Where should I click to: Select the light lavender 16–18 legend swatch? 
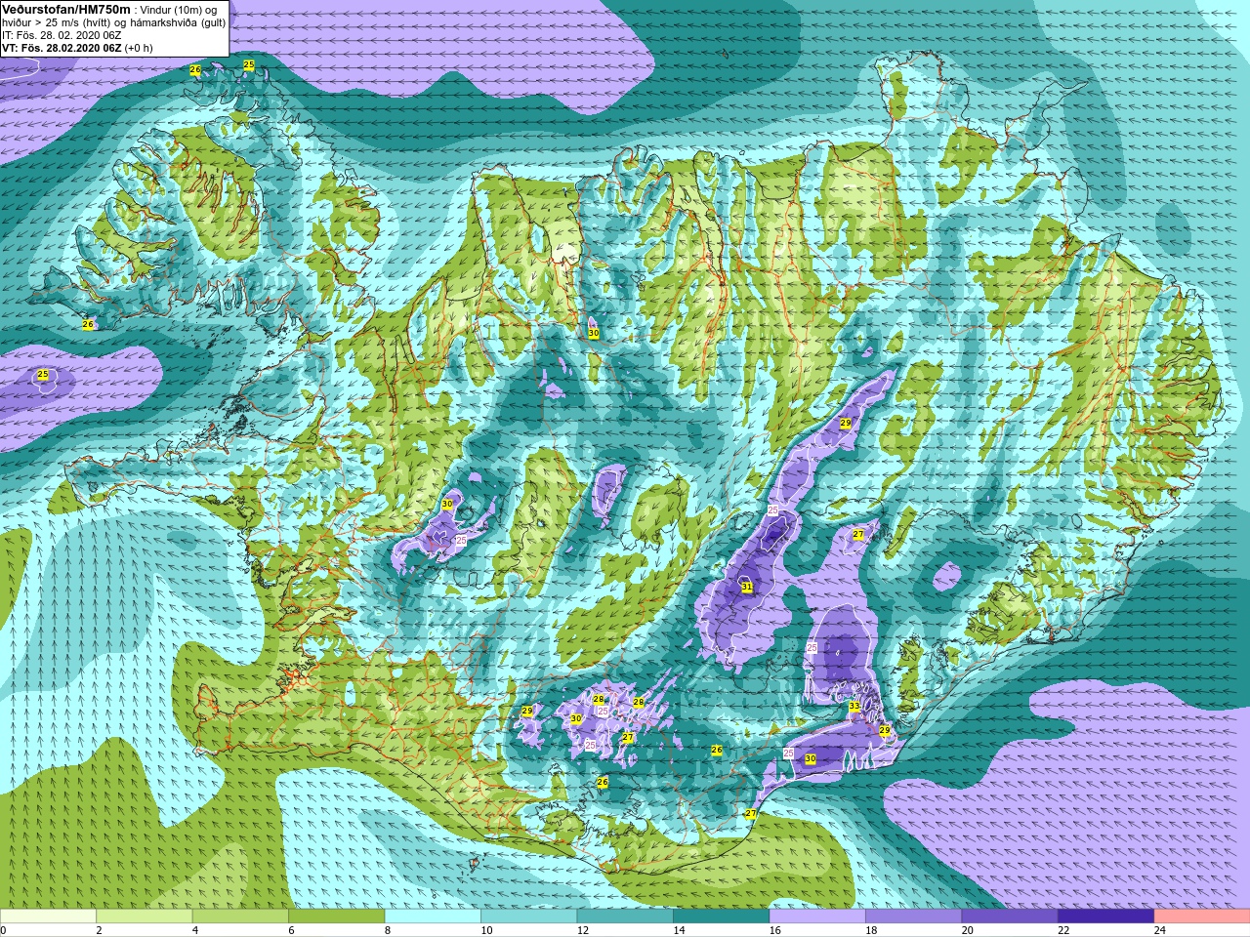pos(817,917)
